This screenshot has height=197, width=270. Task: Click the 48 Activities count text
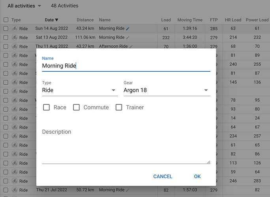pyautogui.click(x=64, y=6)
